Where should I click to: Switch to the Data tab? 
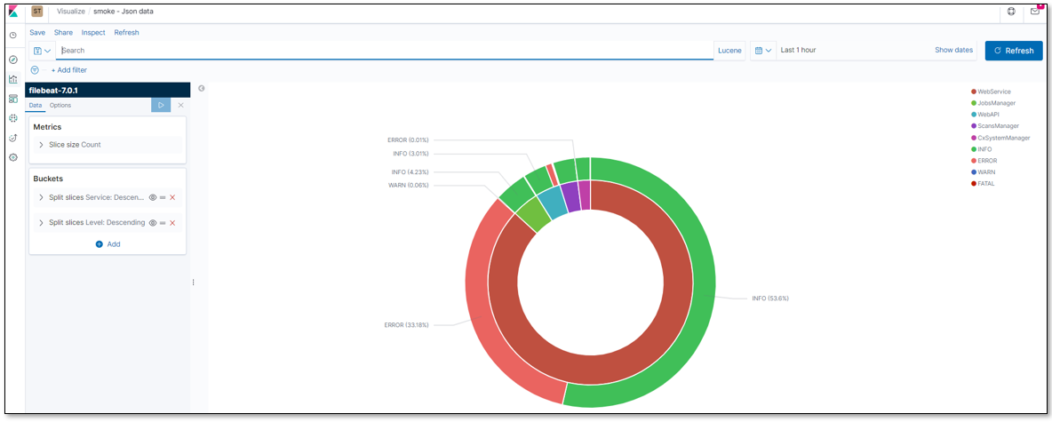(x=36, y=106)
